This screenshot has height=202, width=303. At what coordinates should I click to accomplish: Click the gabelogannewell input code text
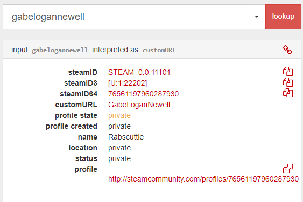[x=60, y=50]
